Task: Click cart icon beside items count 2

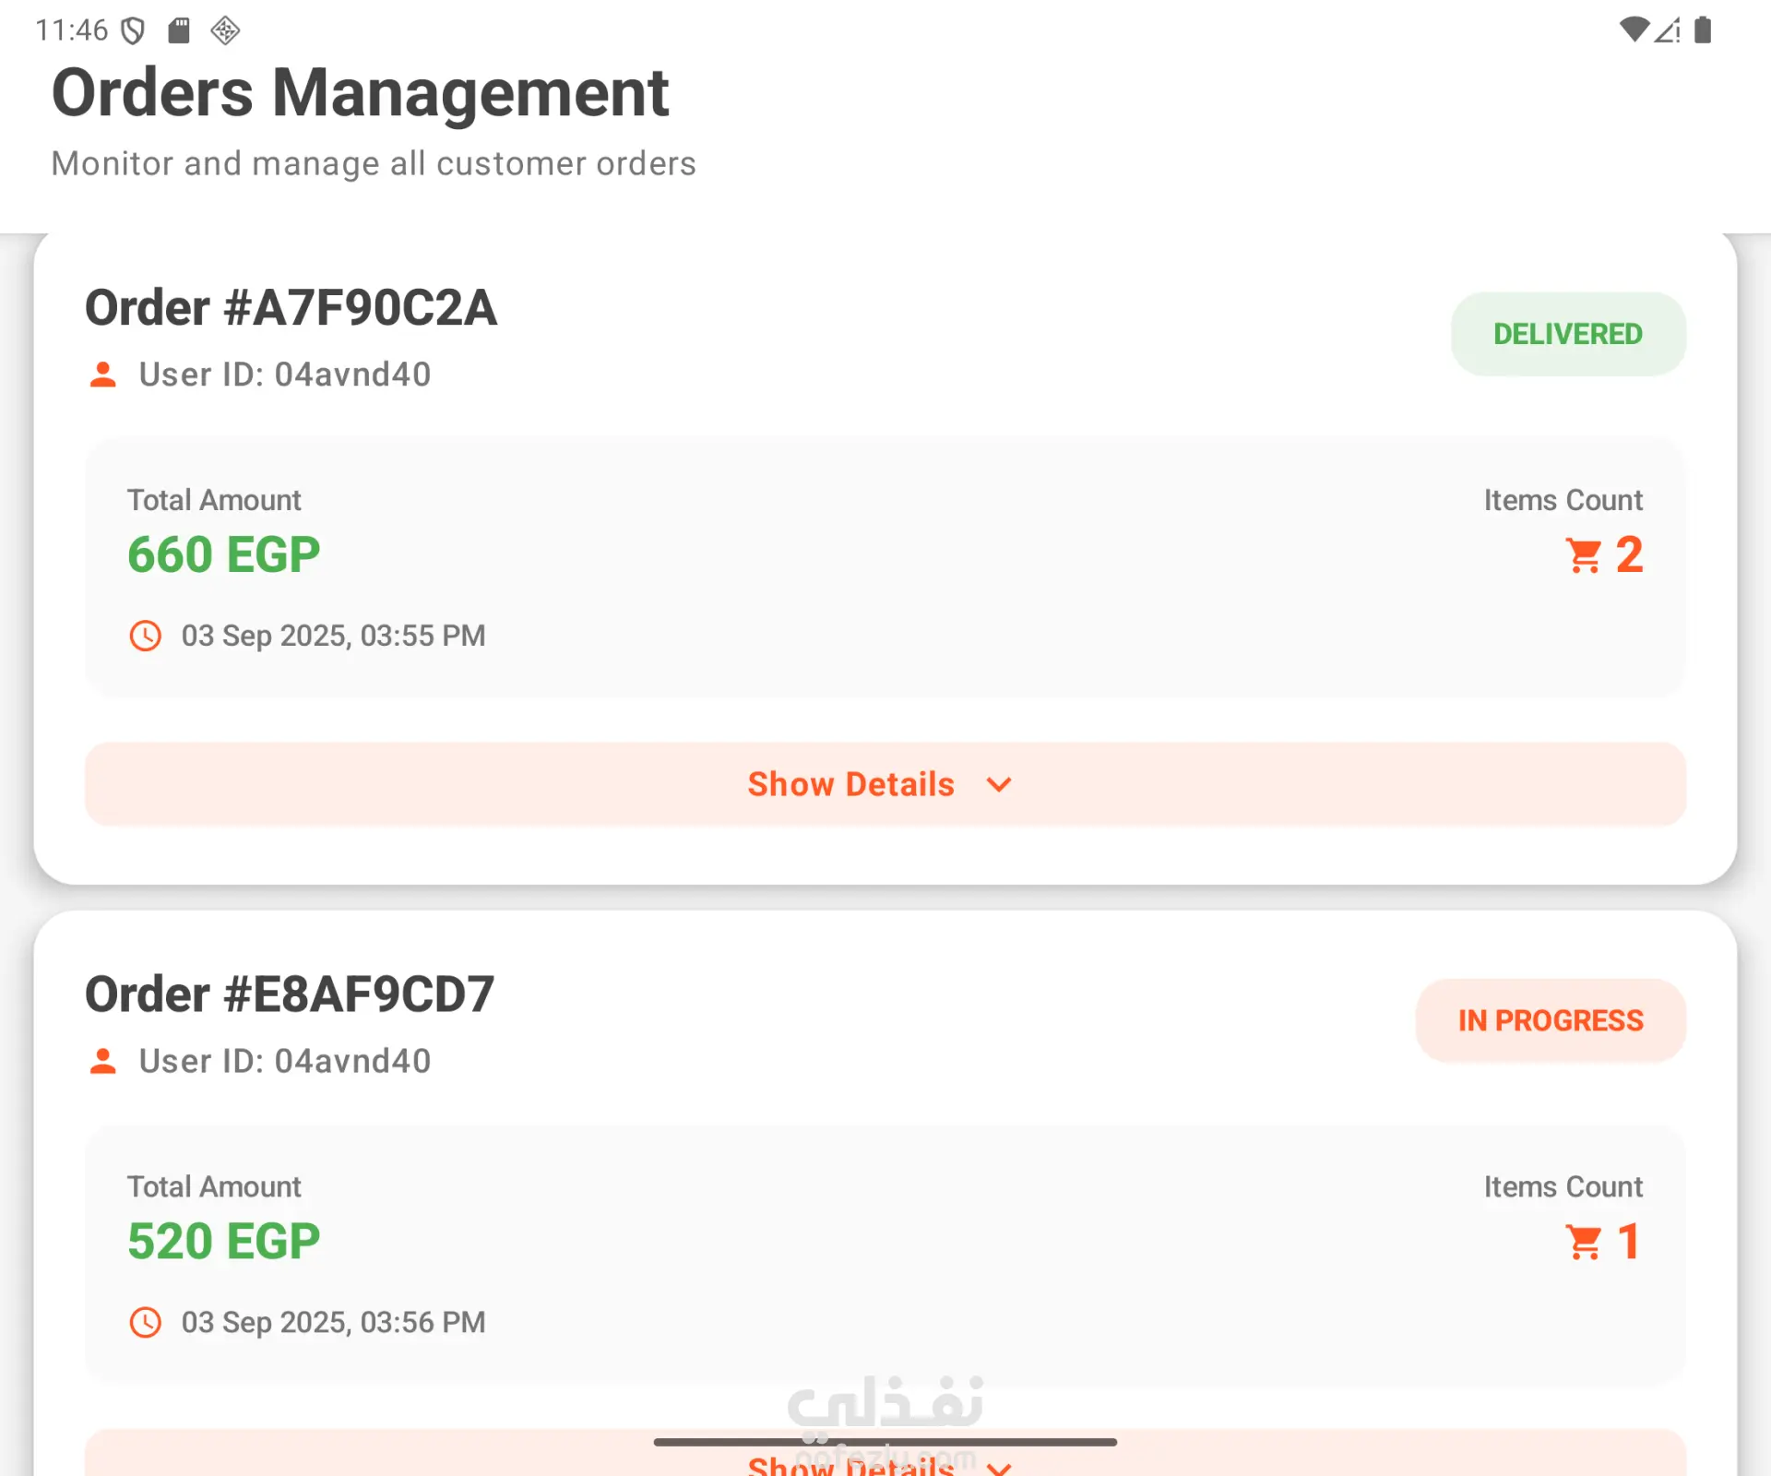Action: 1584,555
